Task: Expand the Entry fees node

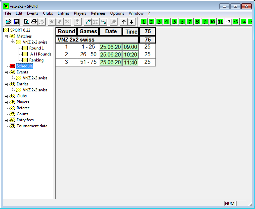Action: pos(6,120)
